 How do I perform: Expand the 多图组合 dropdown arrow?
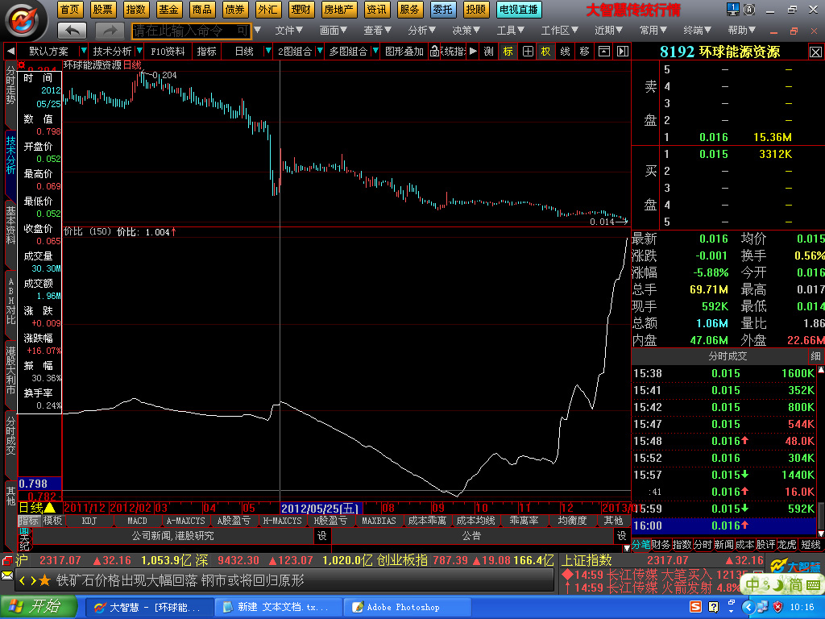pyautogui.click(x=375, y=51)
